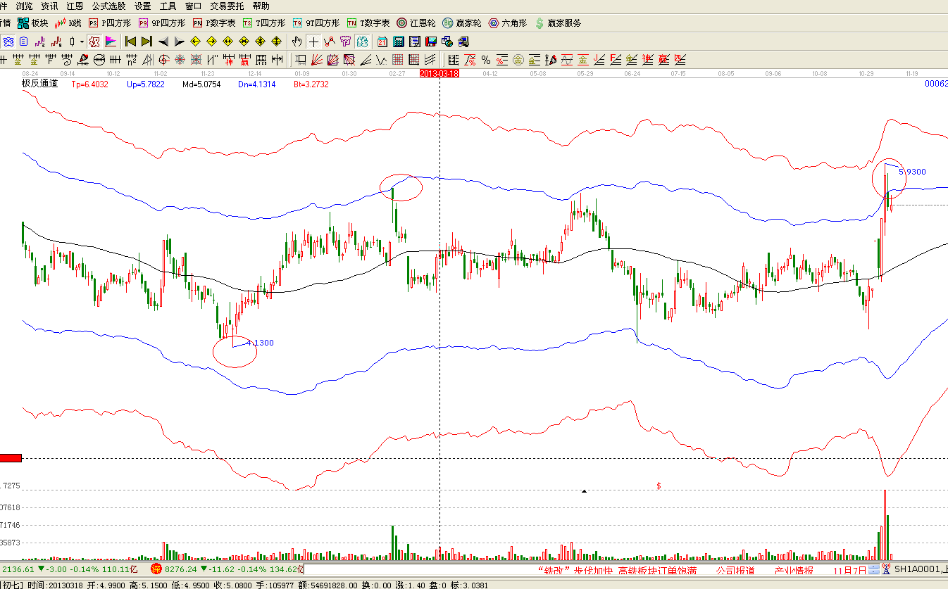Open the 设置 menu
The width and height of the screenshot is (948, 589).
click(x=143, y=6)
